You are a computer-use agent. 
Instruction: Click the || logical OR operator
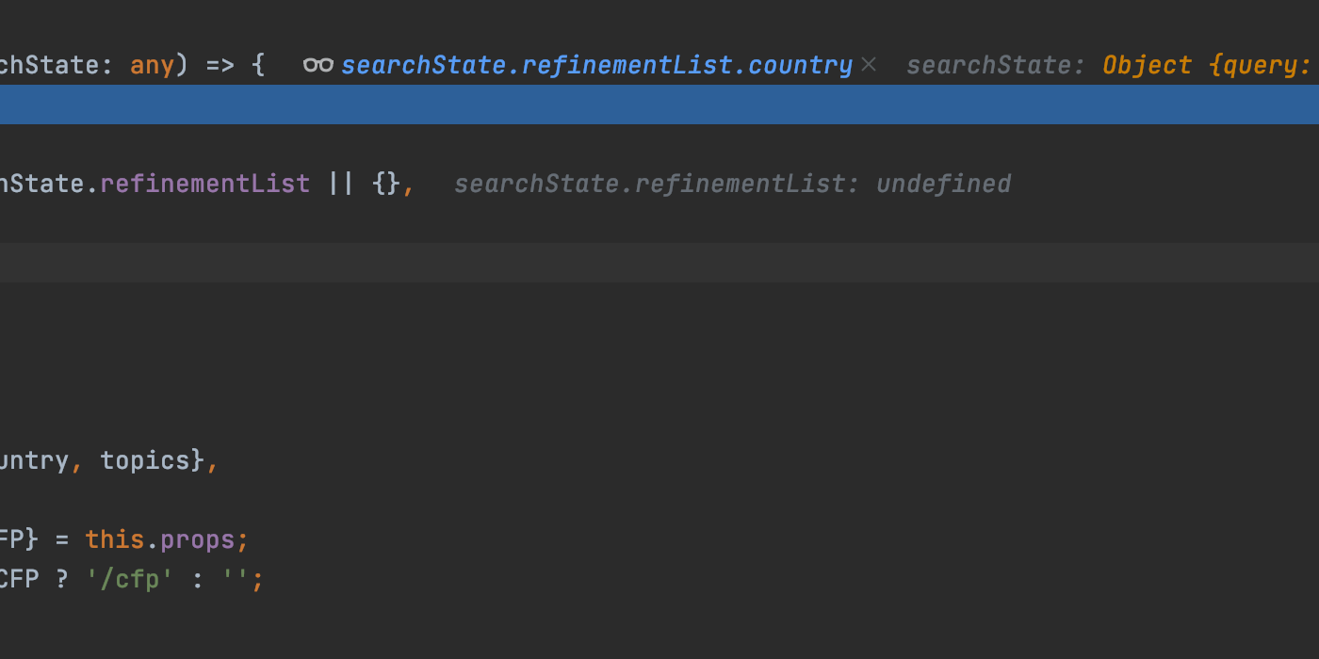click(341, 183)
